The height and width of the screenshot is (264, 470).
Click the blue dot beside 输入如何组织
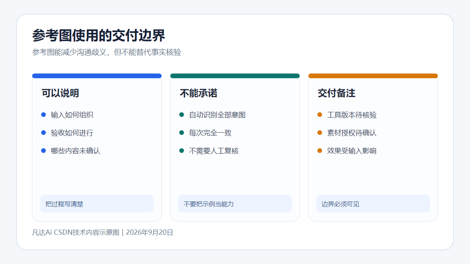point(43,115)
